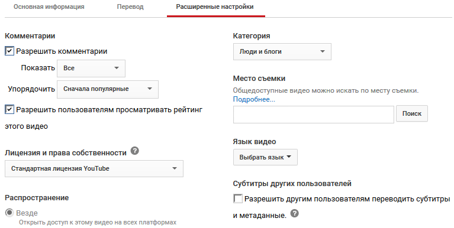Switch to Основная информация tab
Screen dimensions: 454x228
pos(49,6)
